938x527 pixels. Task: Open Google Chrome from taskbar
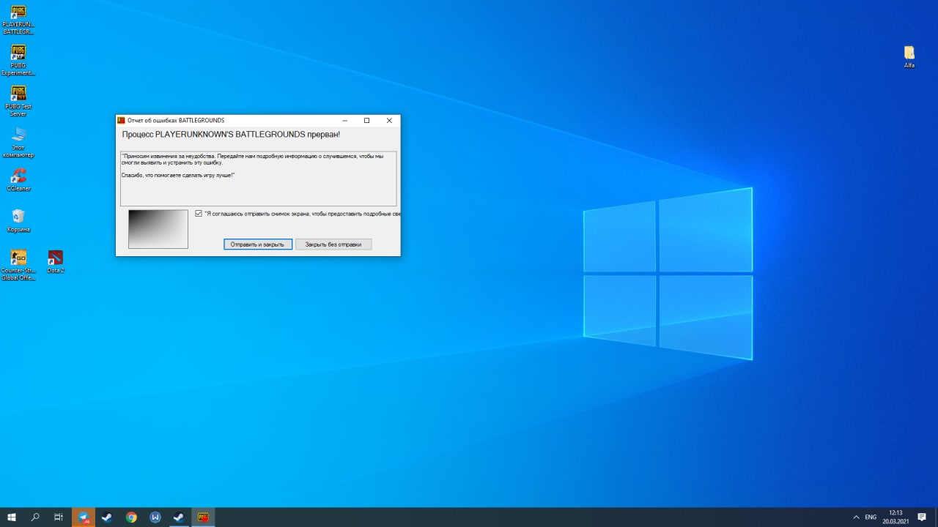tap(131, 517)
